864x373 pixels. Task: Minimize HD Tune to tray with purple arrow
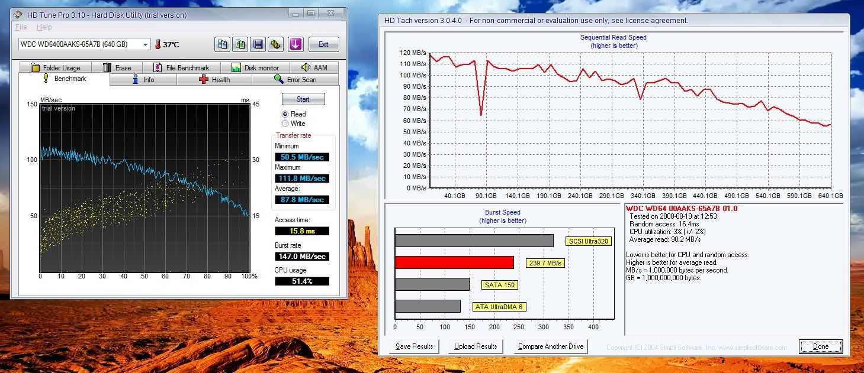(x=297, y=44)
